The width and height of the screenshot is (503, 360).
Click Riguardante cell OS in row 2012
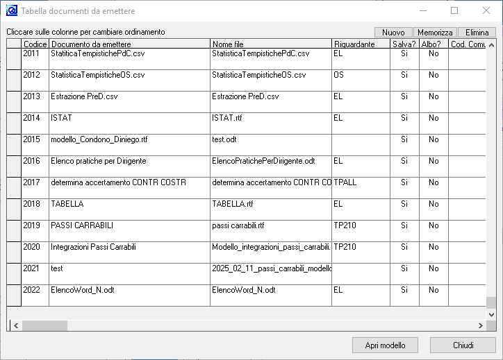(361, 80)
